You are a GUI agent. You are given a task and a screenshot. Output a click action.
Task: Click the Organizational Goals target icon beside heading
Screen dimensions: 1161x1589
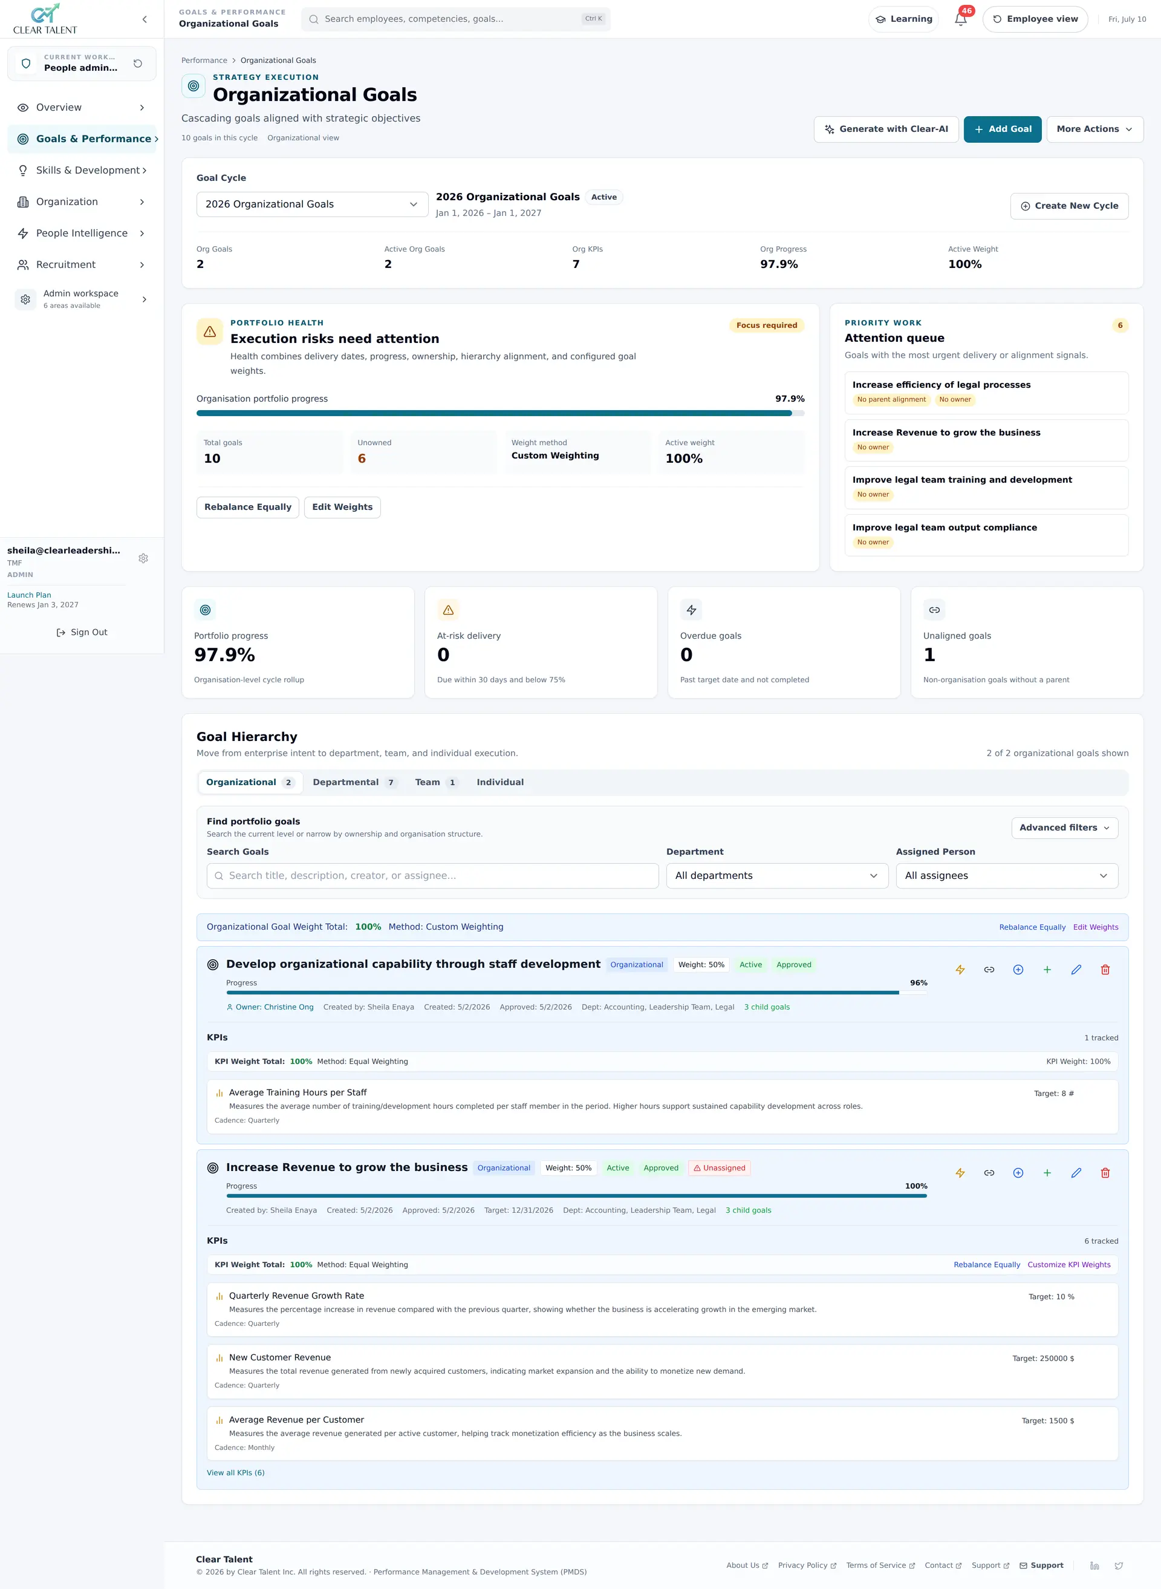tap(193, 86)
